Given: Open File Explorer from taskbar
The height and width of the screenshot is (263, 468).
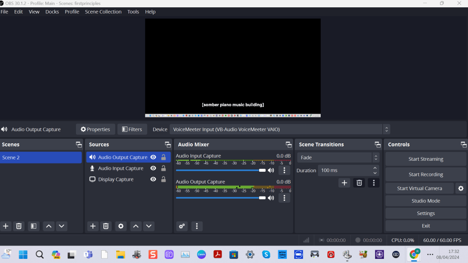Looking at the screenshot, I should (x=121, y=254).
